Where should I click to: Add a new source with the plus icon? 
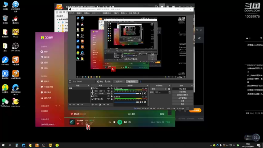pos(93,105)
